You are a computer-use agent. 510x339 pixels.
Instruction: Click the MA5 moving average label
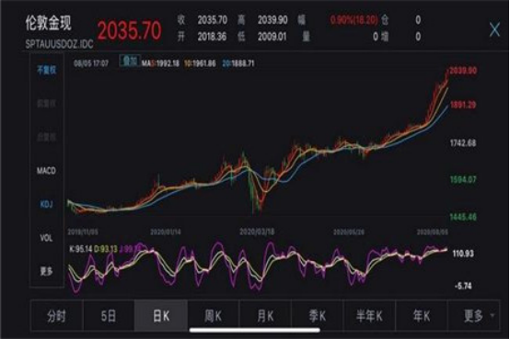[160, 63]
